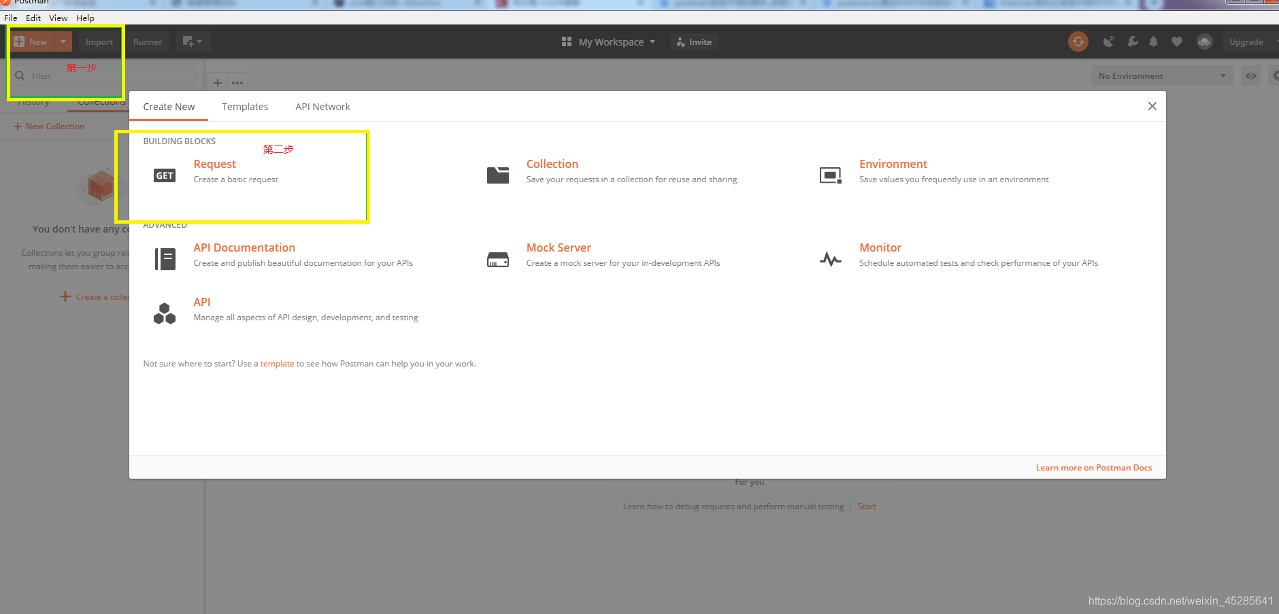Image resolution: width=1279 pixels, height=614 pixels.
Task: Click New Collection link in the sidebar
Action: 49,126
